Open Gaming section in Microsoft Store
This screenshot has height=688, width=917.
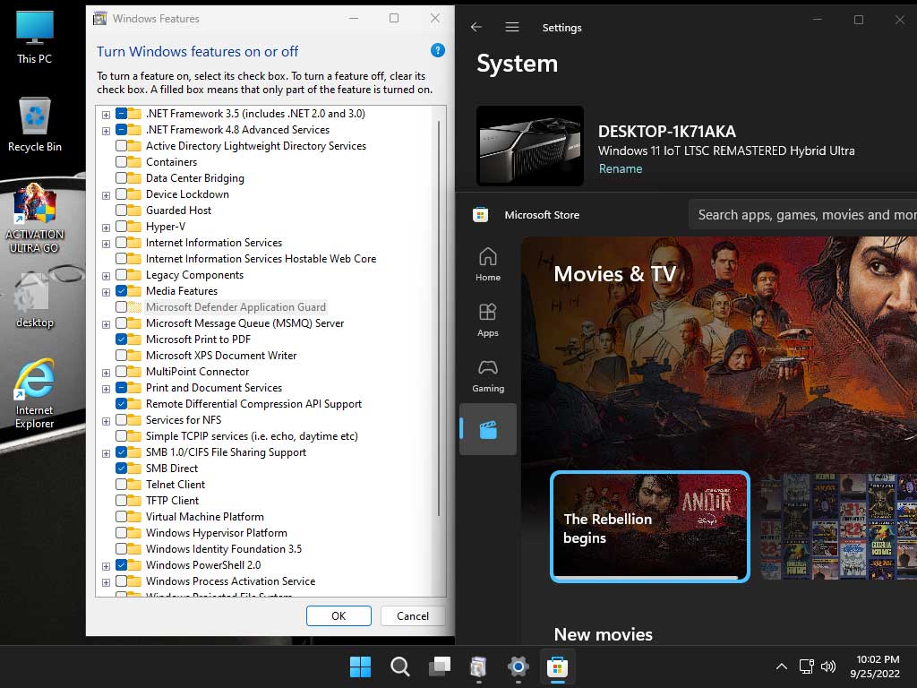pos(488,375)
